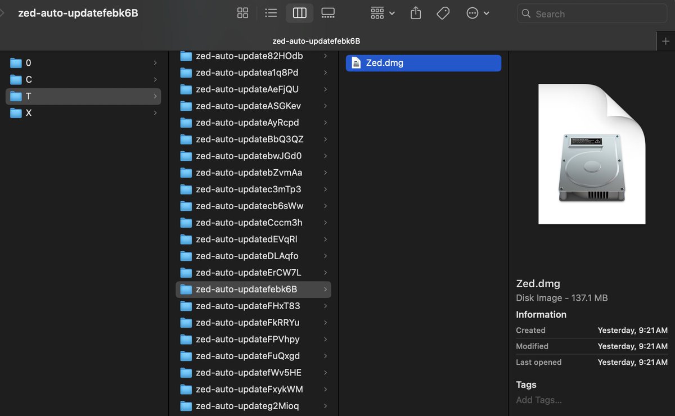Click folder icon of zed-auto-updatefWv5HE

pyautogui.click(x=186, y=373)
